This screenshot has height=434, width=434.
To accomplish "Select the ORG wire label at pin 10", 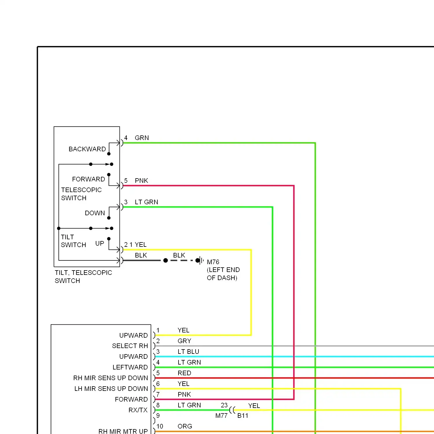I will (185, 426).
